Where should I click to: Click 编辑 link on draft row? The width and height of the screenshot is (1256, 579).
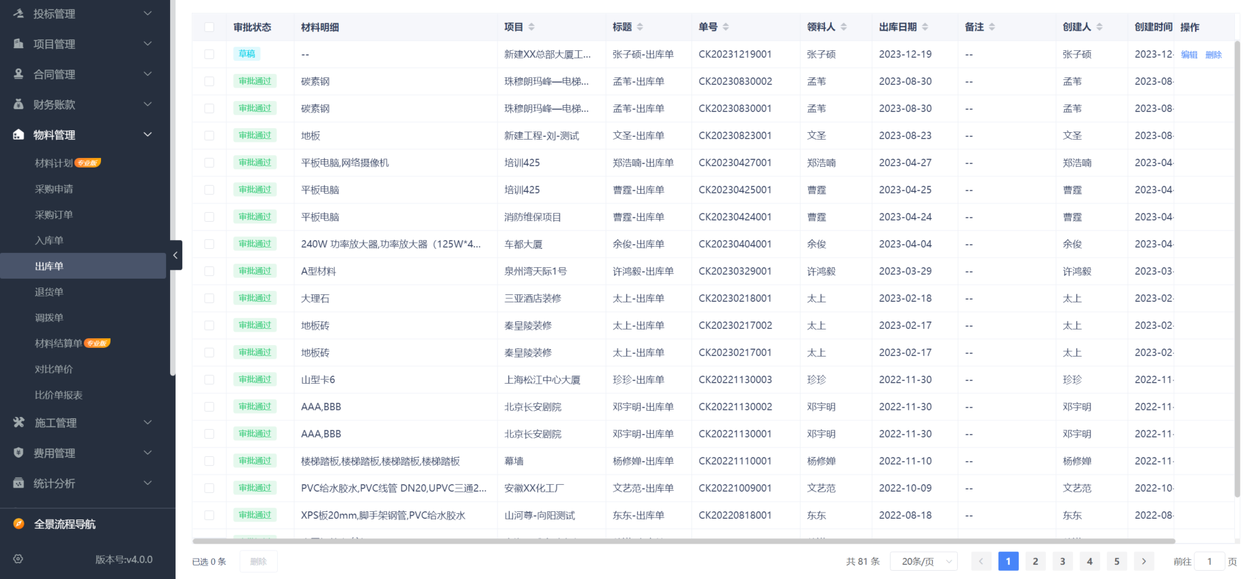(x=1190, y=55)
